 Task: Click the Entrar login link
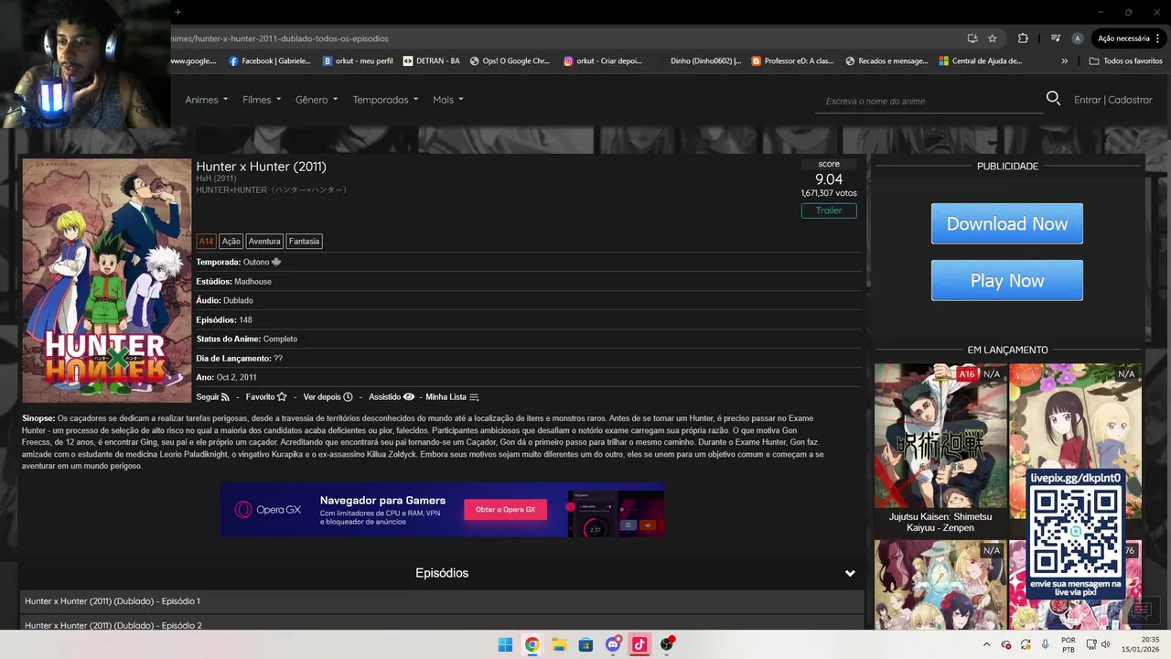1087,100
